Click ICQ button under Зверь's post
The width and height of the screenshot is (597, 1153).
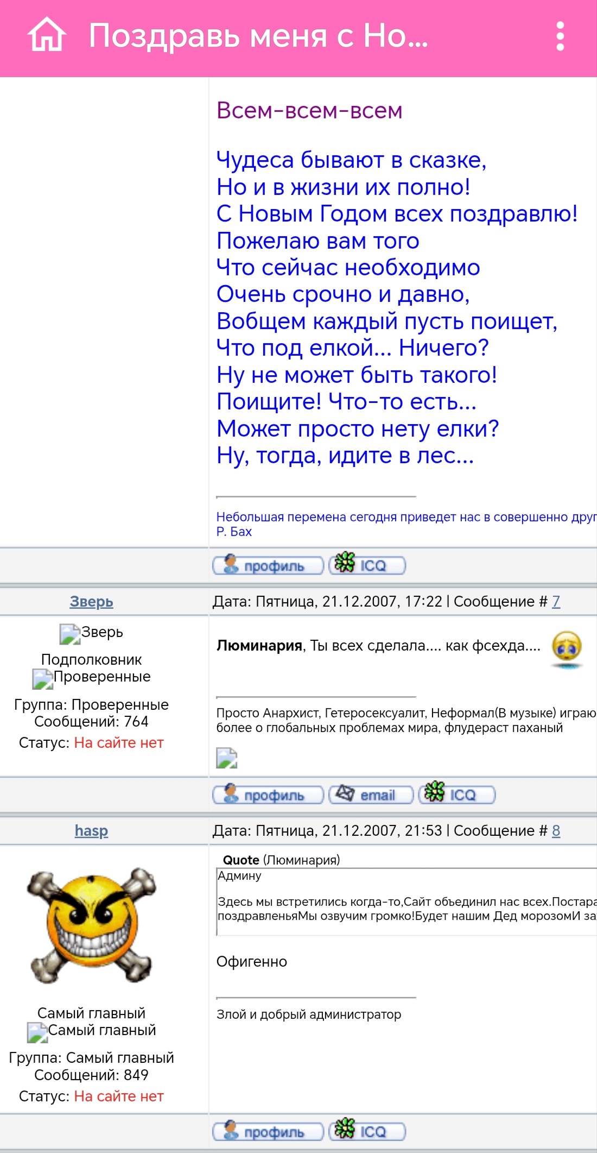pos(457,795)
